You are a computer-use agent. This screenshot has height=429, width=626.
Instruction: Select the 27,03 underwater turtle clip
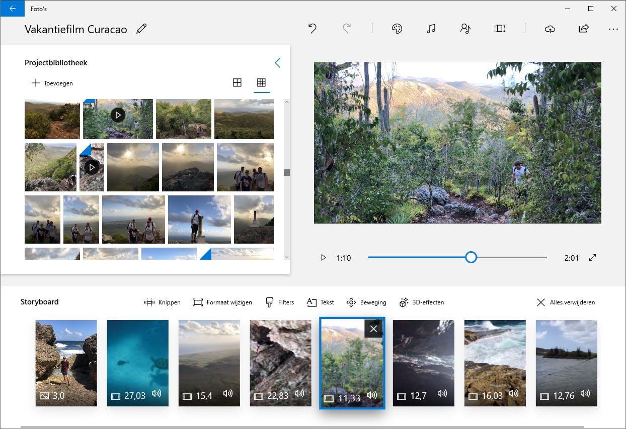pos(138,363)
